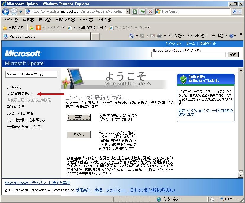Click the クイック ナビ link

point(173,44)
